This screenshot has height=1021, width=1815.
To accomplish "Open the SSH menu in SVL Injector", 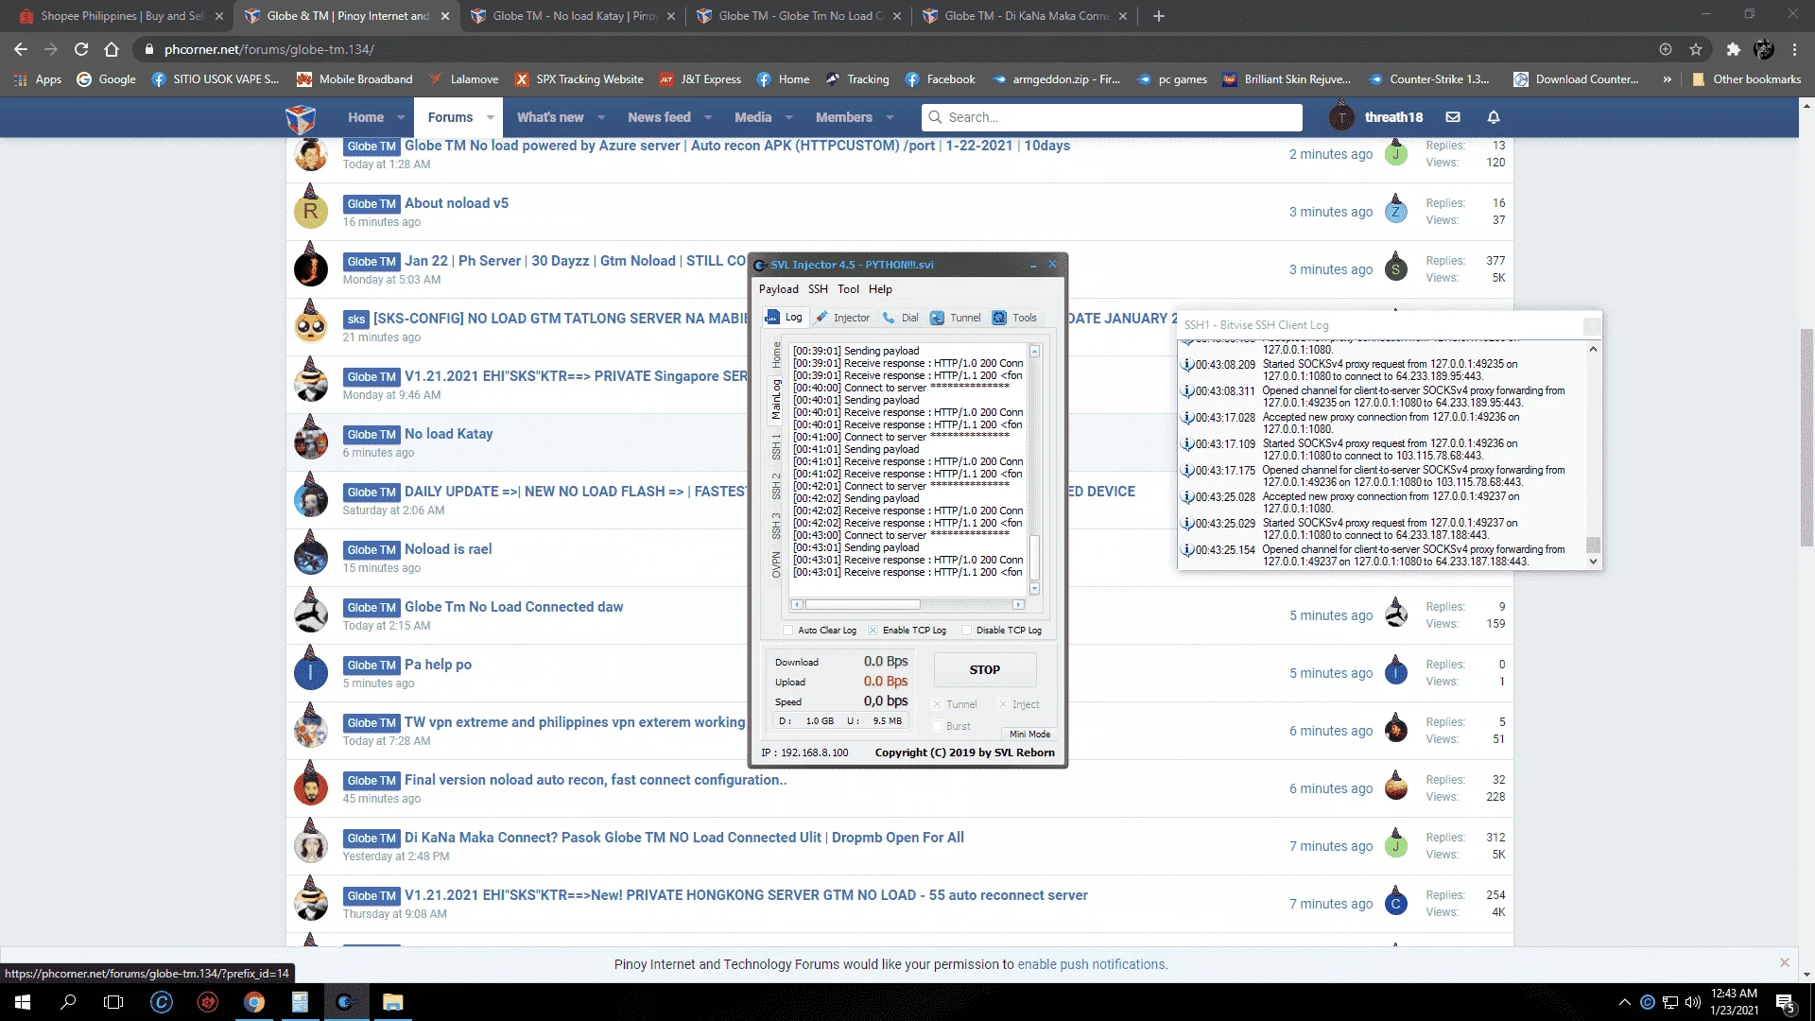I will point(818,289).
